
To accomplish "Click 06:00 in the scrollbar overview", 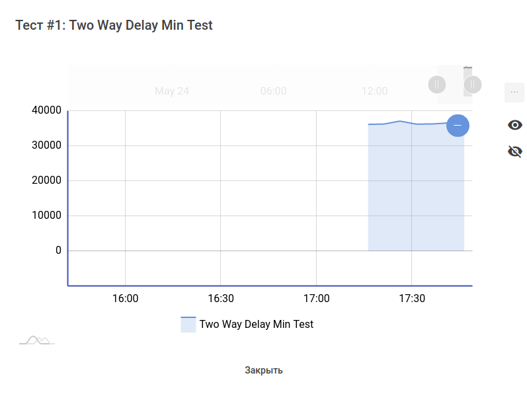I will coord(273,91).
